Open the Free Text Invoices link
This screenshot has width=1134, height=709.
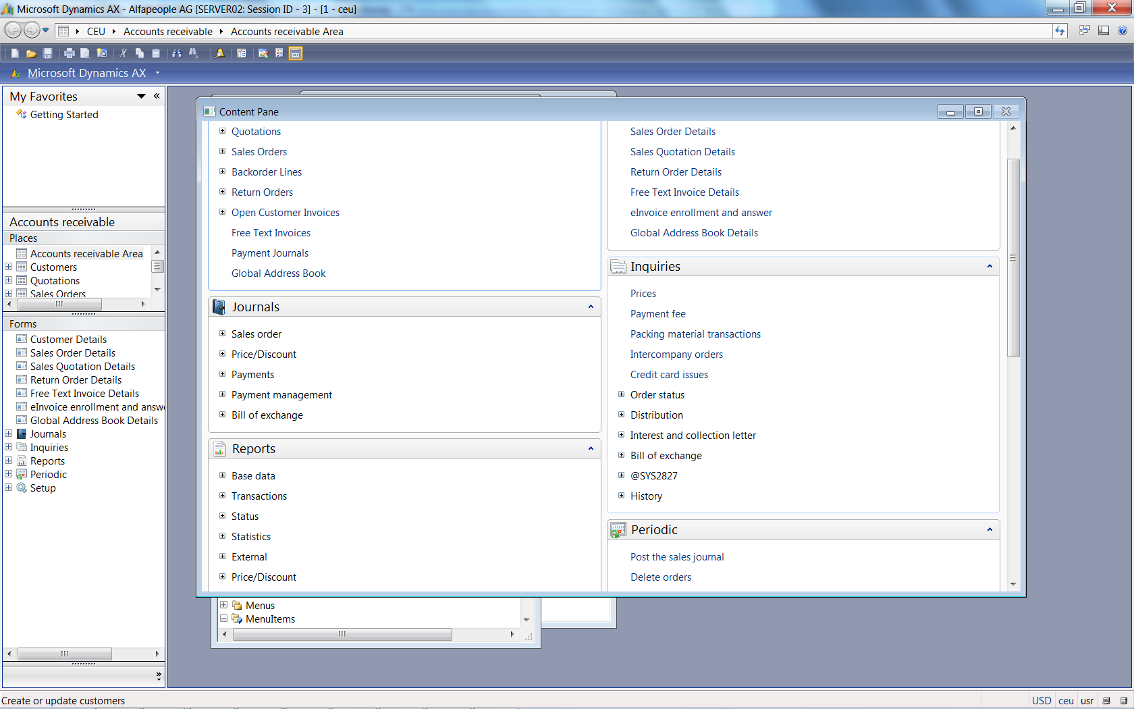pos(271,233)
